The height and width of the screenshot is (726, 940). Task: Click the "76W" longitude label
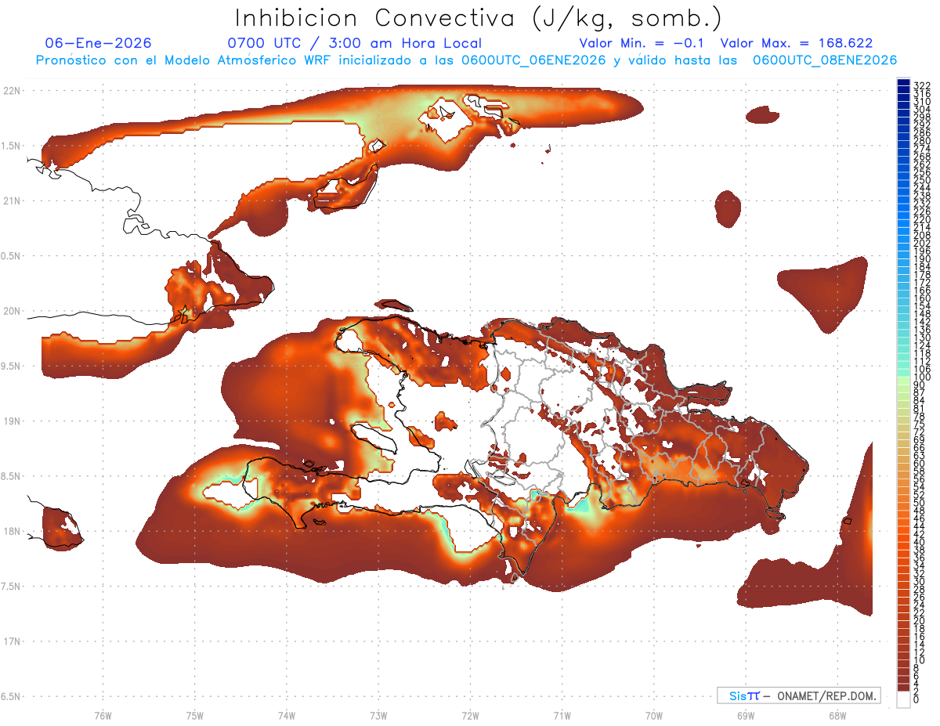pyautogui.click(x=103, y=715)
